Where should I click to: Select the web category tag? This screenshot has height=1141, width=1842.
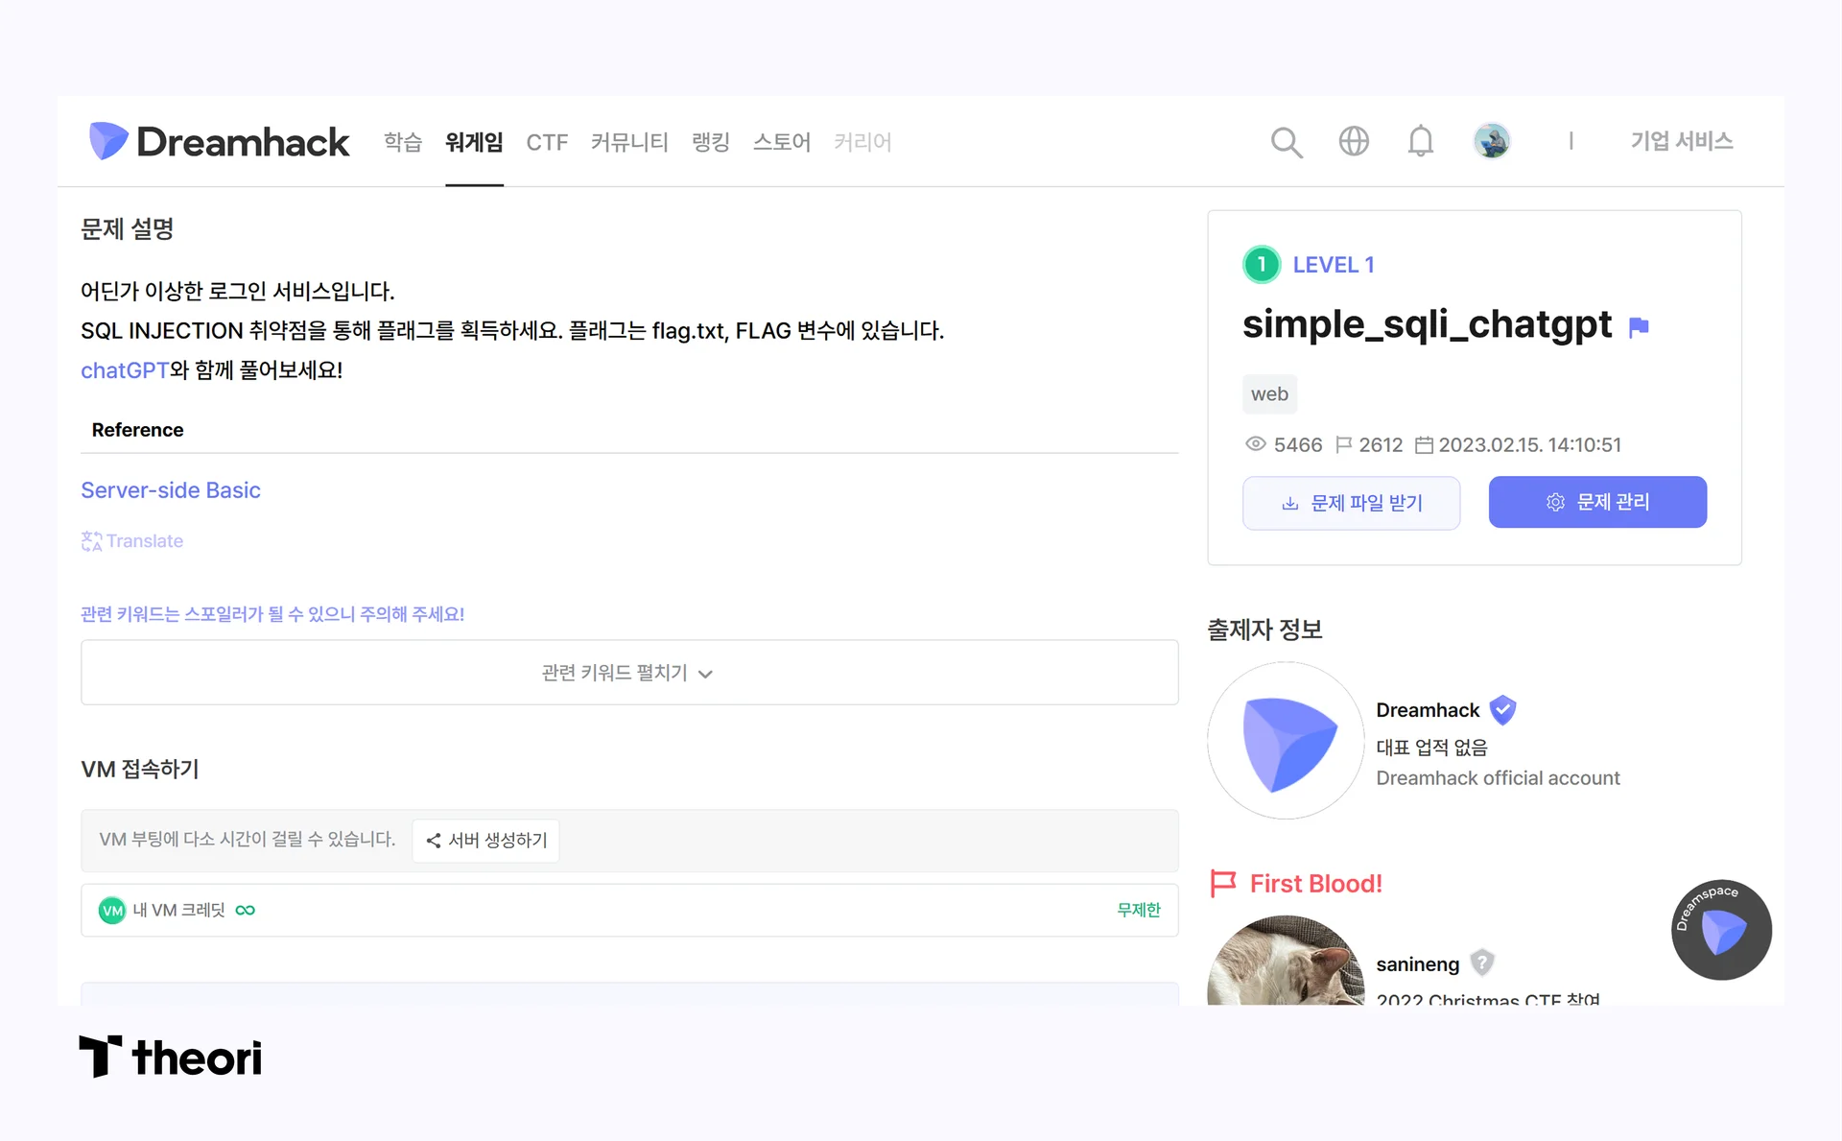pos(1269,393)
